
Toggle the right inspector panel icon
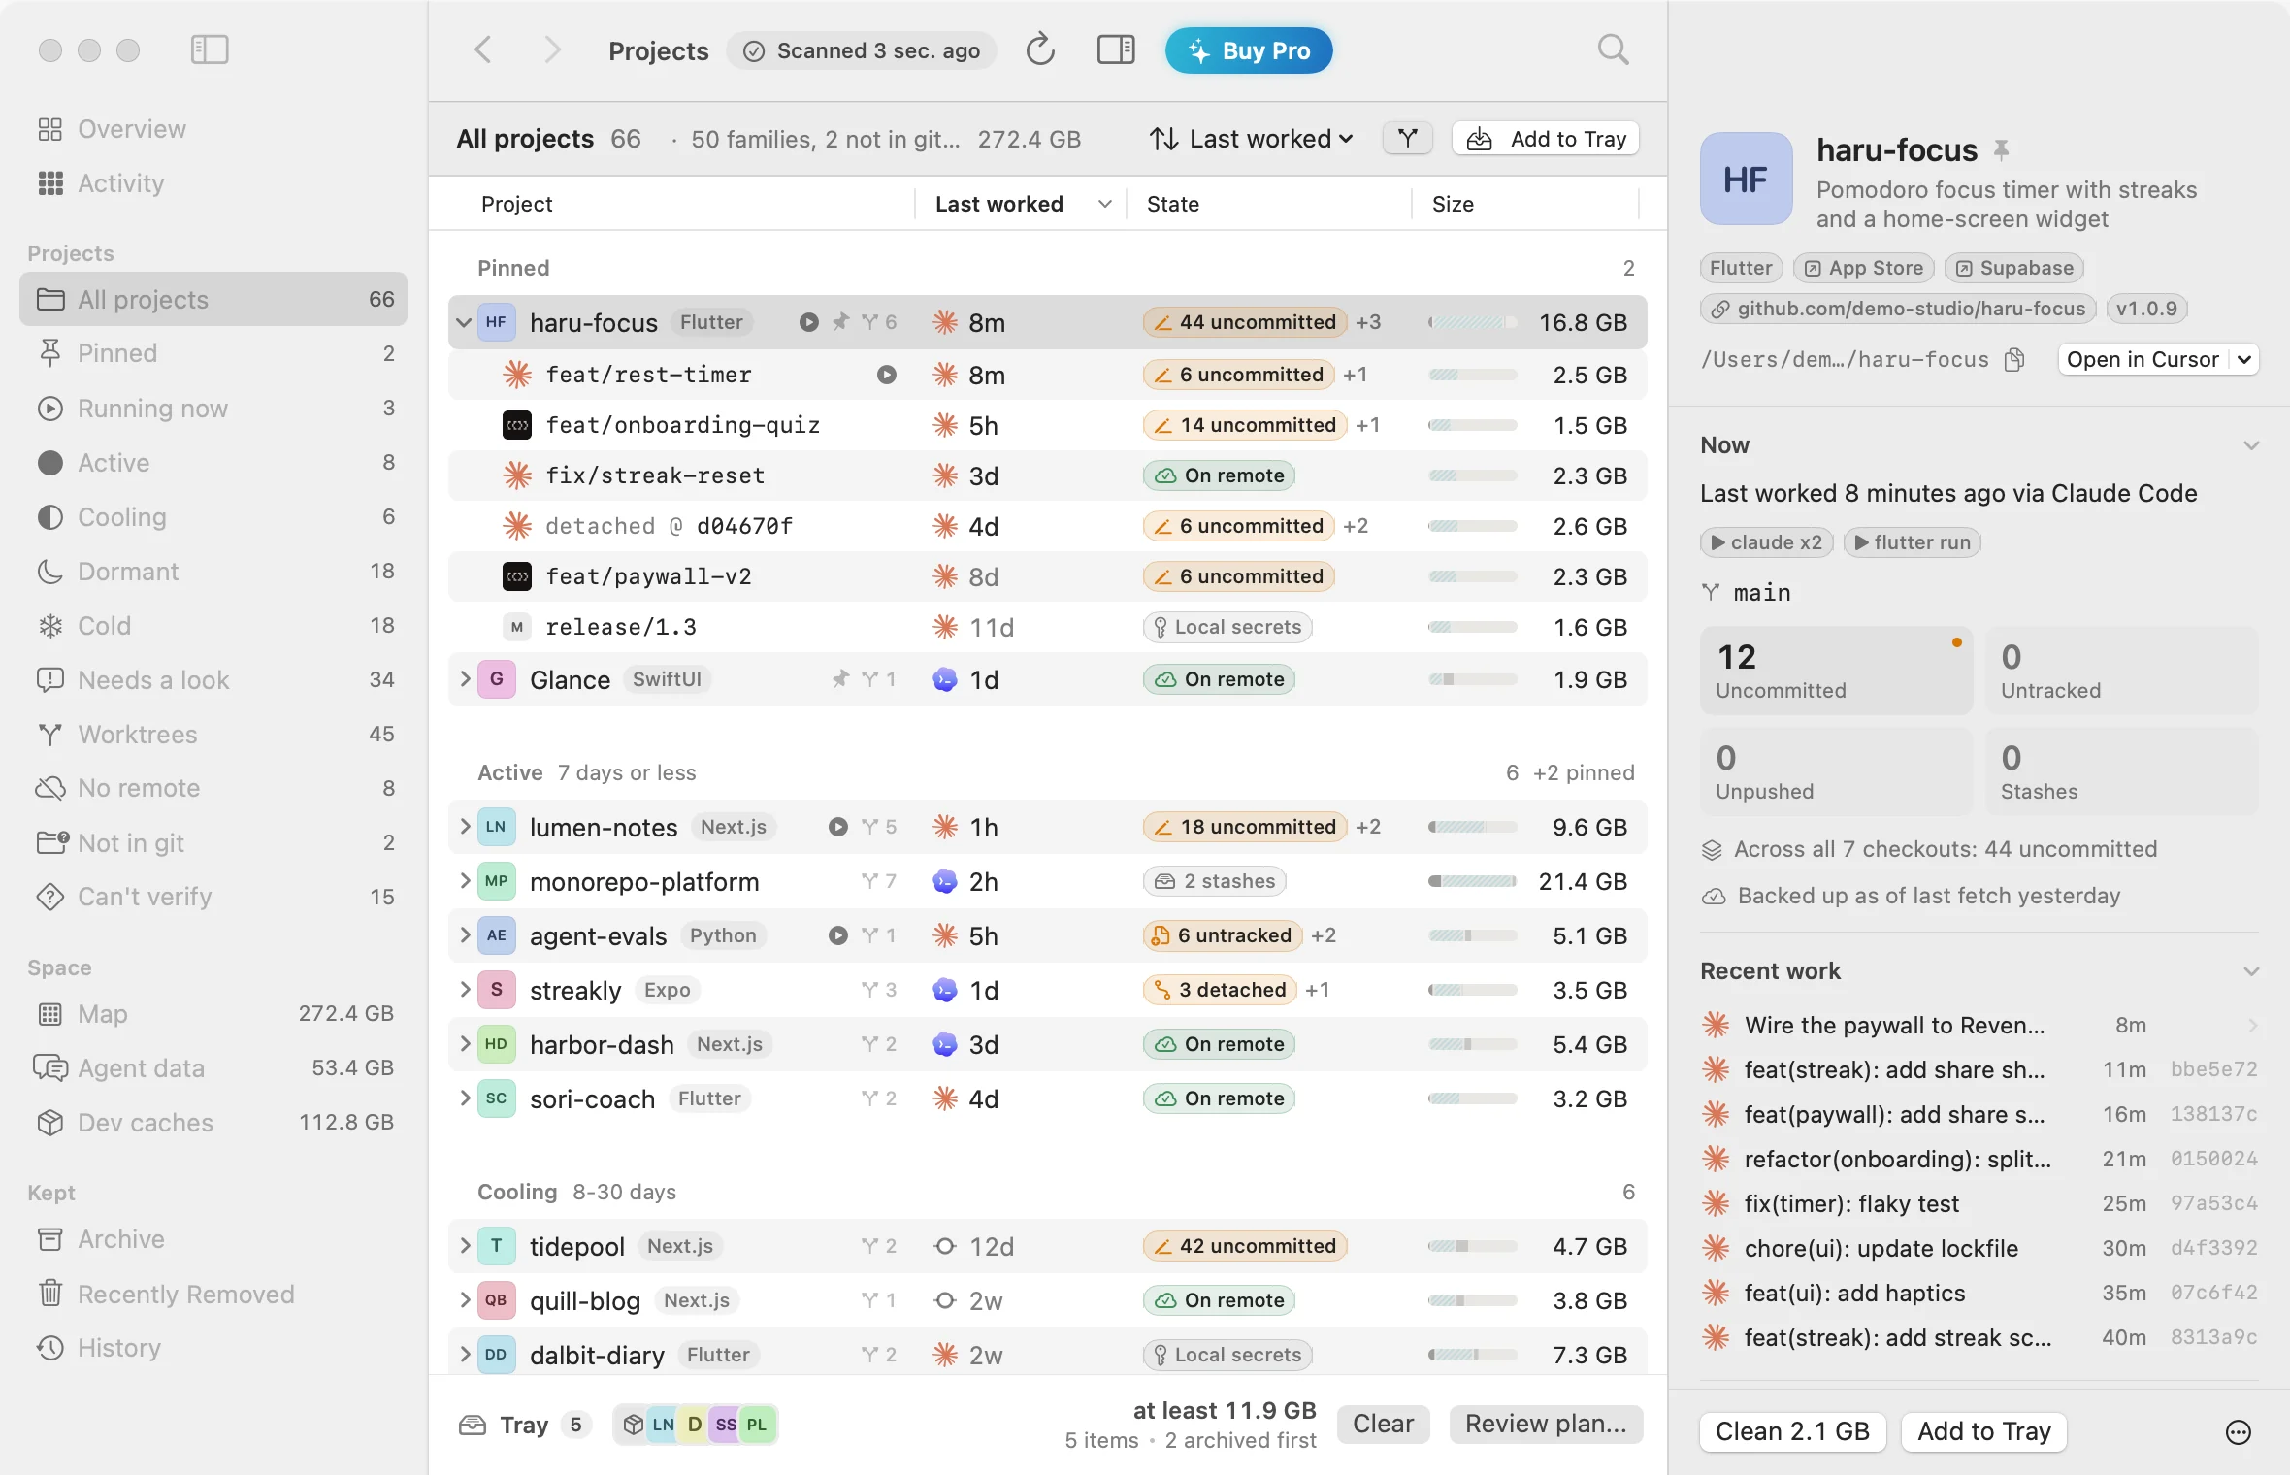[x=1116, y=49]
